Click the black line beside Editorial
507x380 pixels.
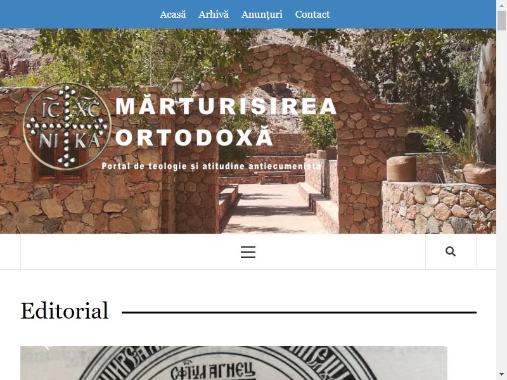[299, 312]
